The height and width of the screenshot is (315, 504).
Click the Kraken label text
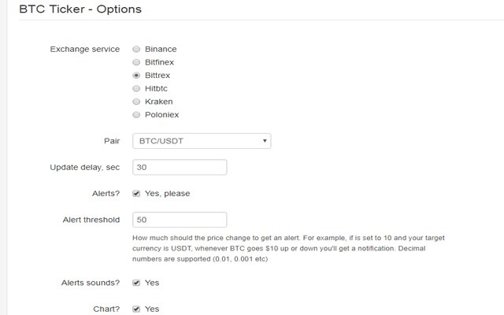click(158, 102)
